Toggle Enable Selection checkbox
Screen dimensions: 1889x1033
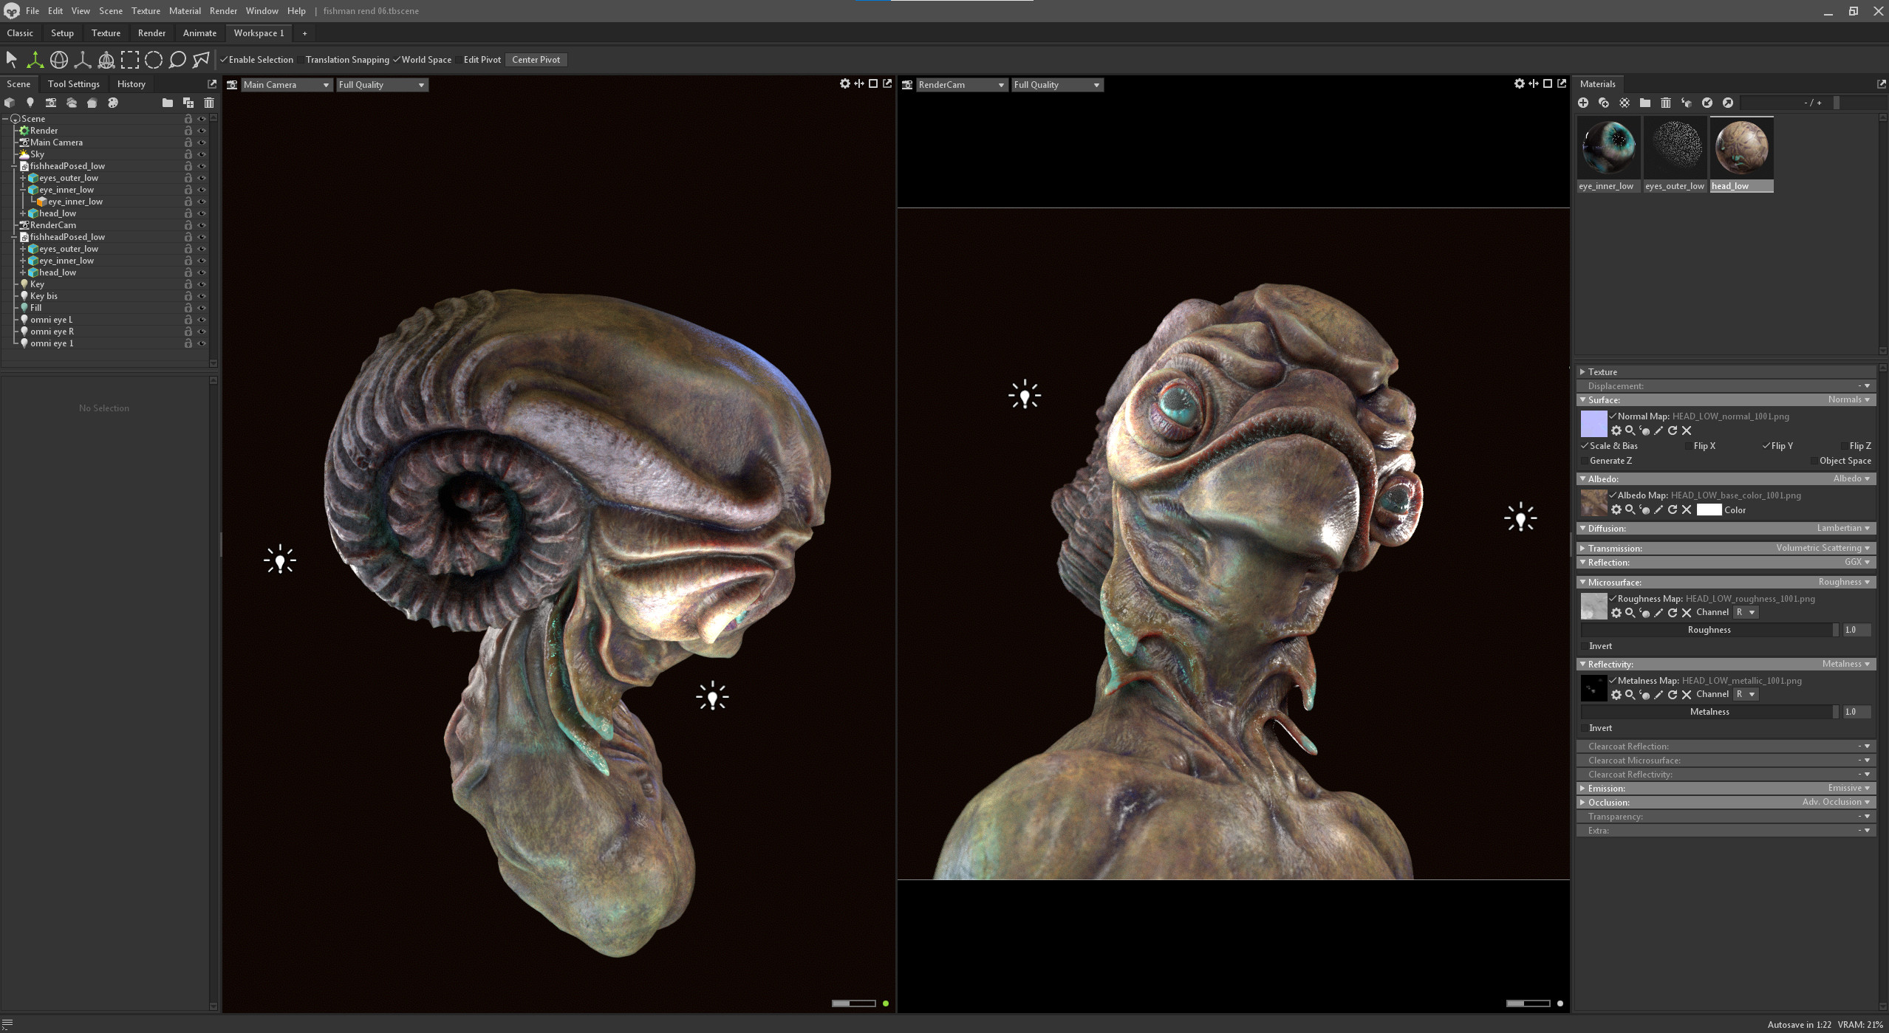click(224, 60)
